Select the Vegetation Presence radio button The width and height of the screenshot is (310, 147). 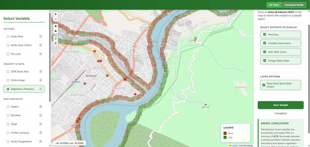pyautogui.click(x=8, y=89)
